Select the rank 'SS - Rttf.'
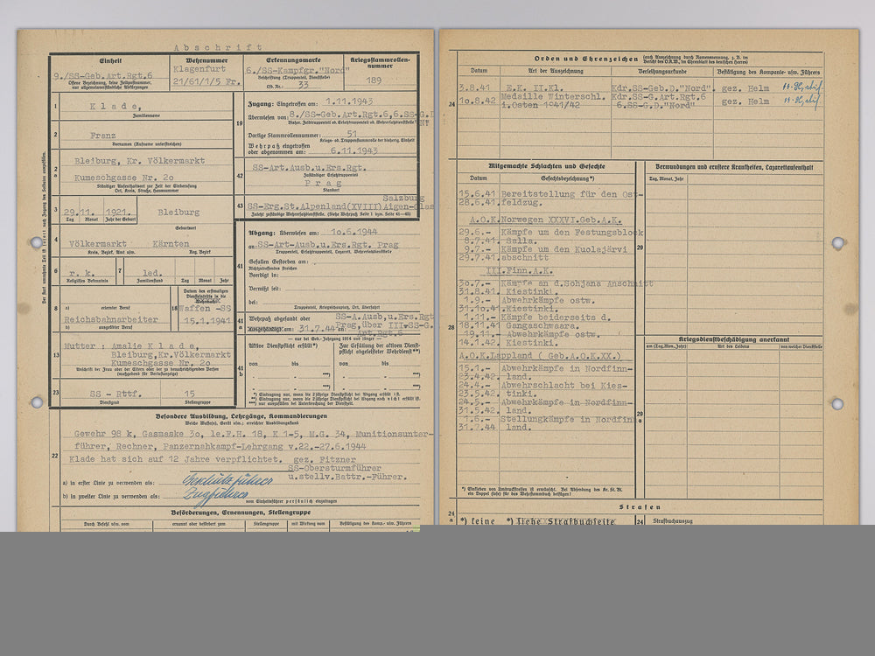 (115, 394)
